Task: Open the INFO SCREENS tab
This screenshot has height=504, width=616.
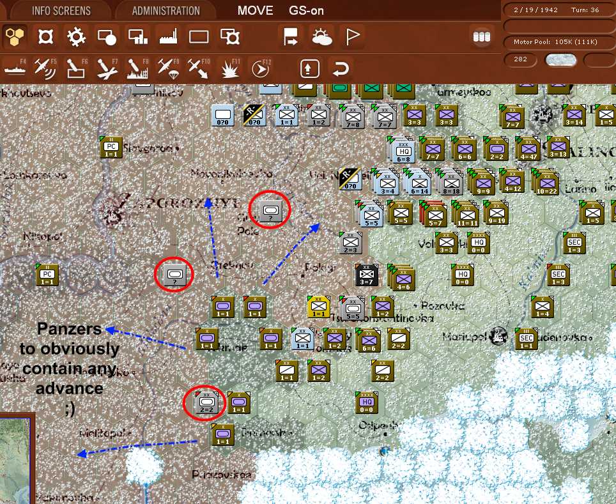Action: (61, 11)
